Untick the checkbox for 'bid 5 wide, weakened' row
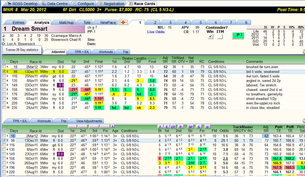The width and height of the screenshot is (305, 177). (x=4, y=71)
